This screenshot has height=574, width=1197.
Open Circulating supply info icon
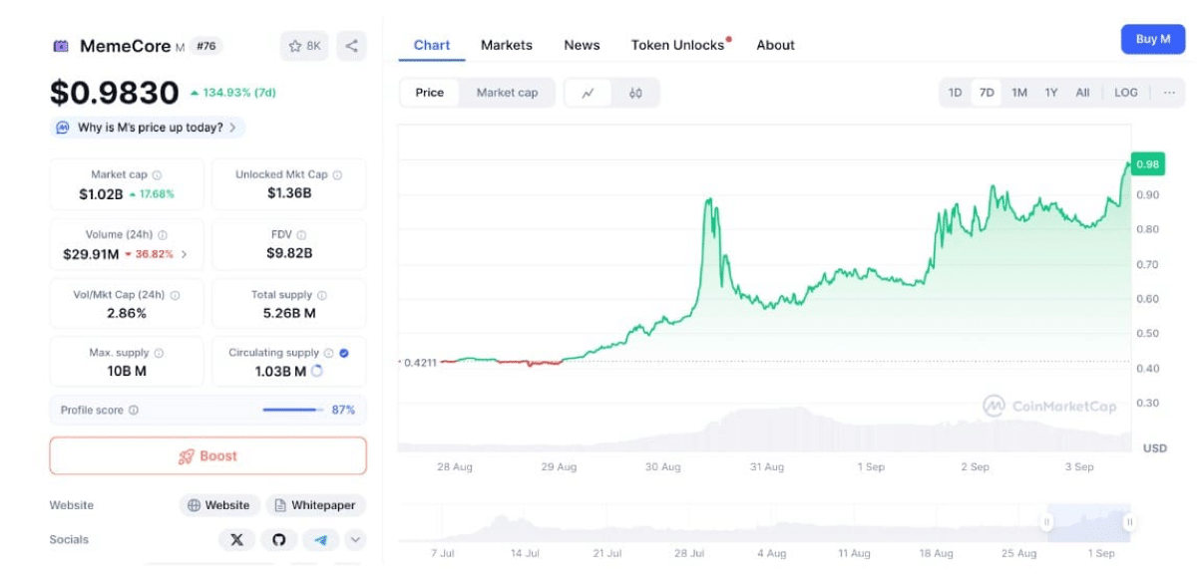coord(328,353)
